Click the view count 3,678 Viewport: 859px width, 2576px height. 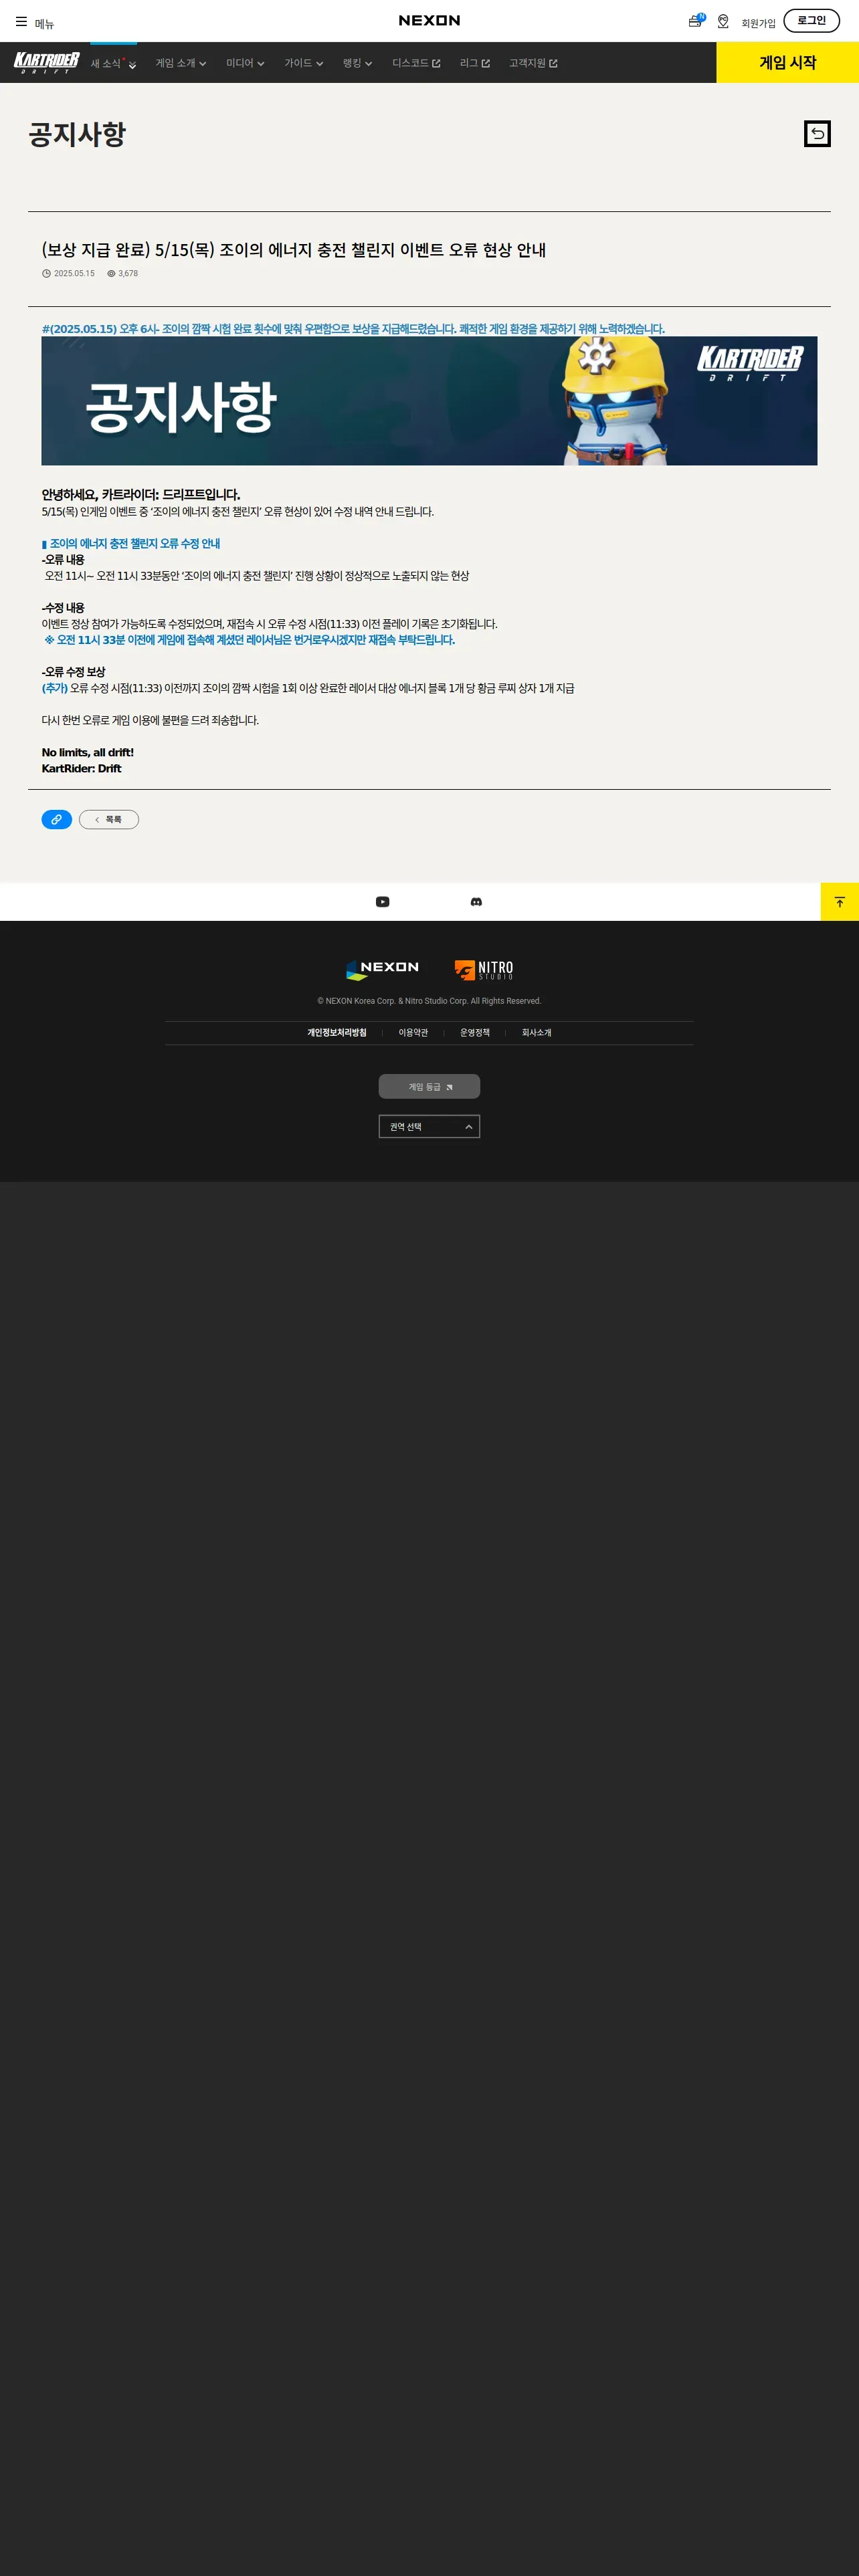click(128, 274)
